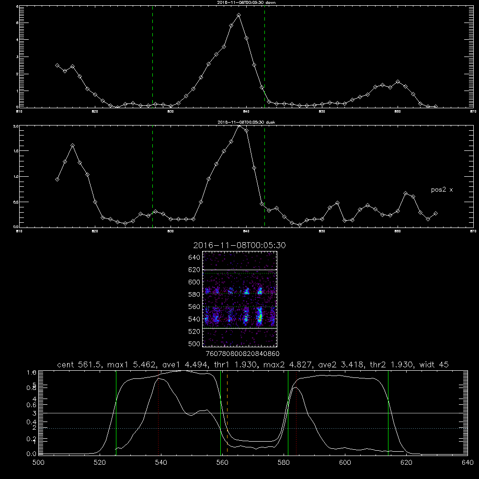
Task: Click the dusk plot y-axis label 0.5
Action: pyautogui.click(x=16, y=202)
